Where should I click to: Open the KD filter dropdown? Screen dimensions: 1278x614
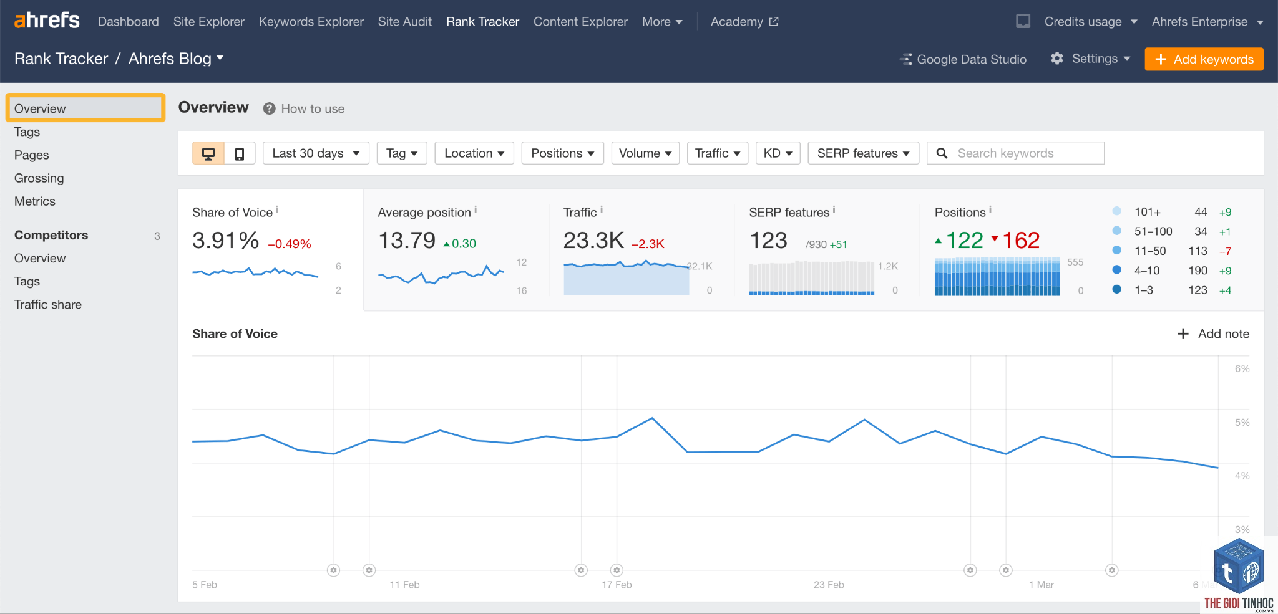tap(778, 153)
